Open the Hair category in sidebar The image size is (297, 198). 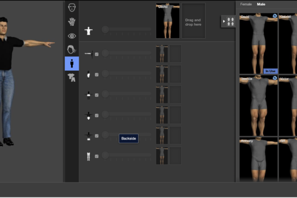click(x=72, y=49)
